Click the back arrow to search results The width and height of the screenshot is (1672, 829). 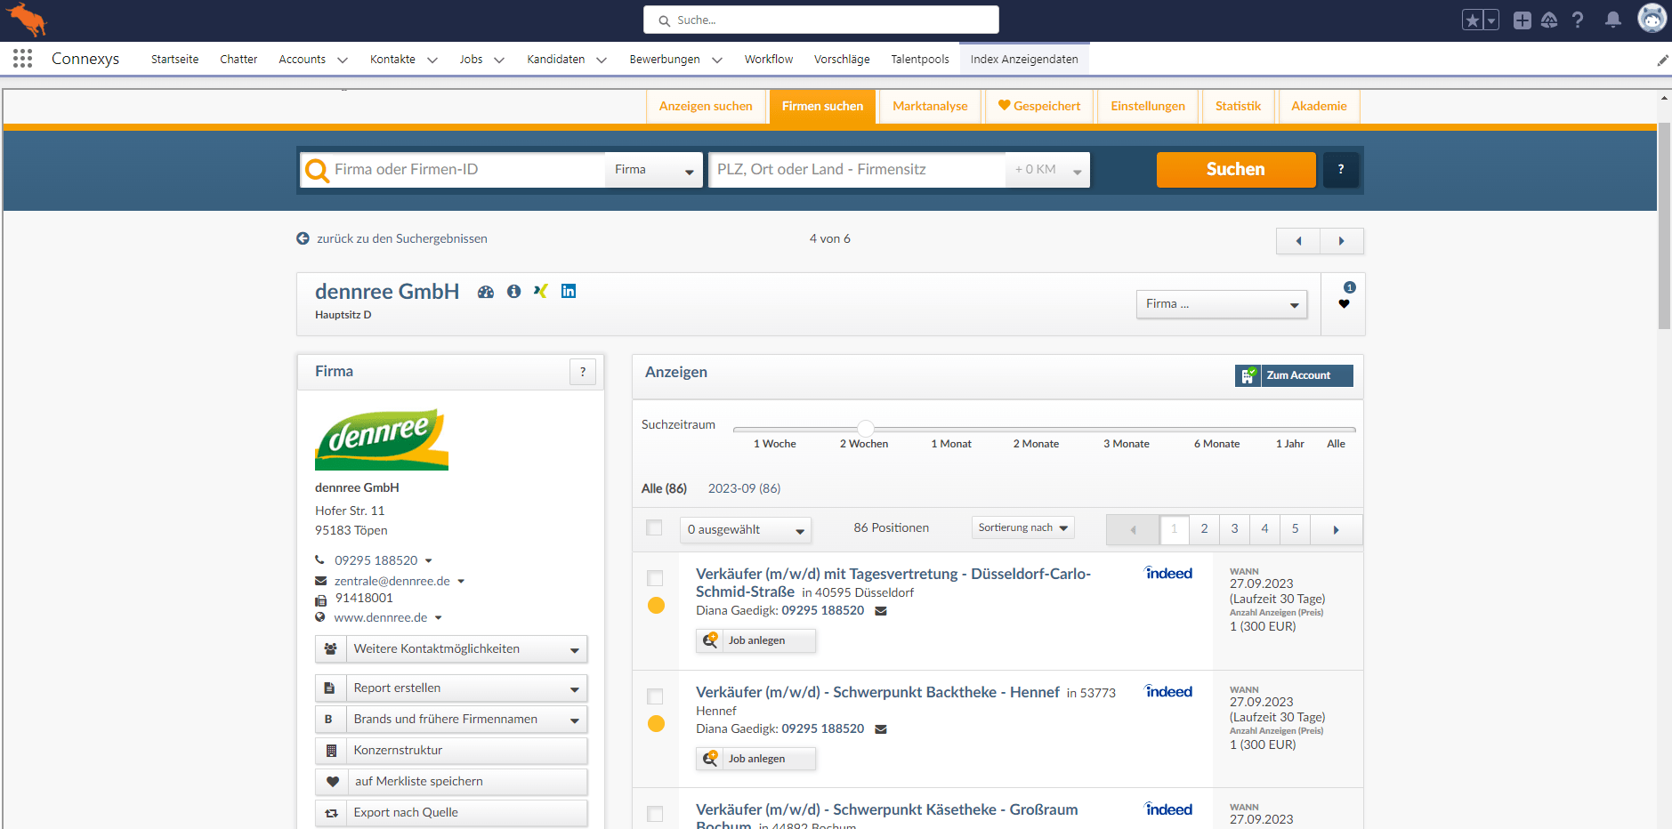click(x=303, y=238)
